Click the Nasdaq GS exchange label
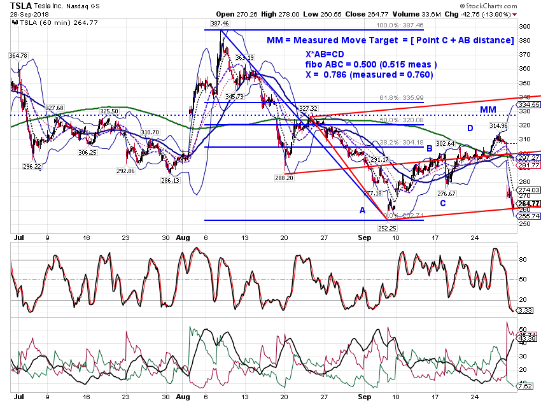Image resolution: width=541 pixels, height=403 pixels. coord(84,6)
